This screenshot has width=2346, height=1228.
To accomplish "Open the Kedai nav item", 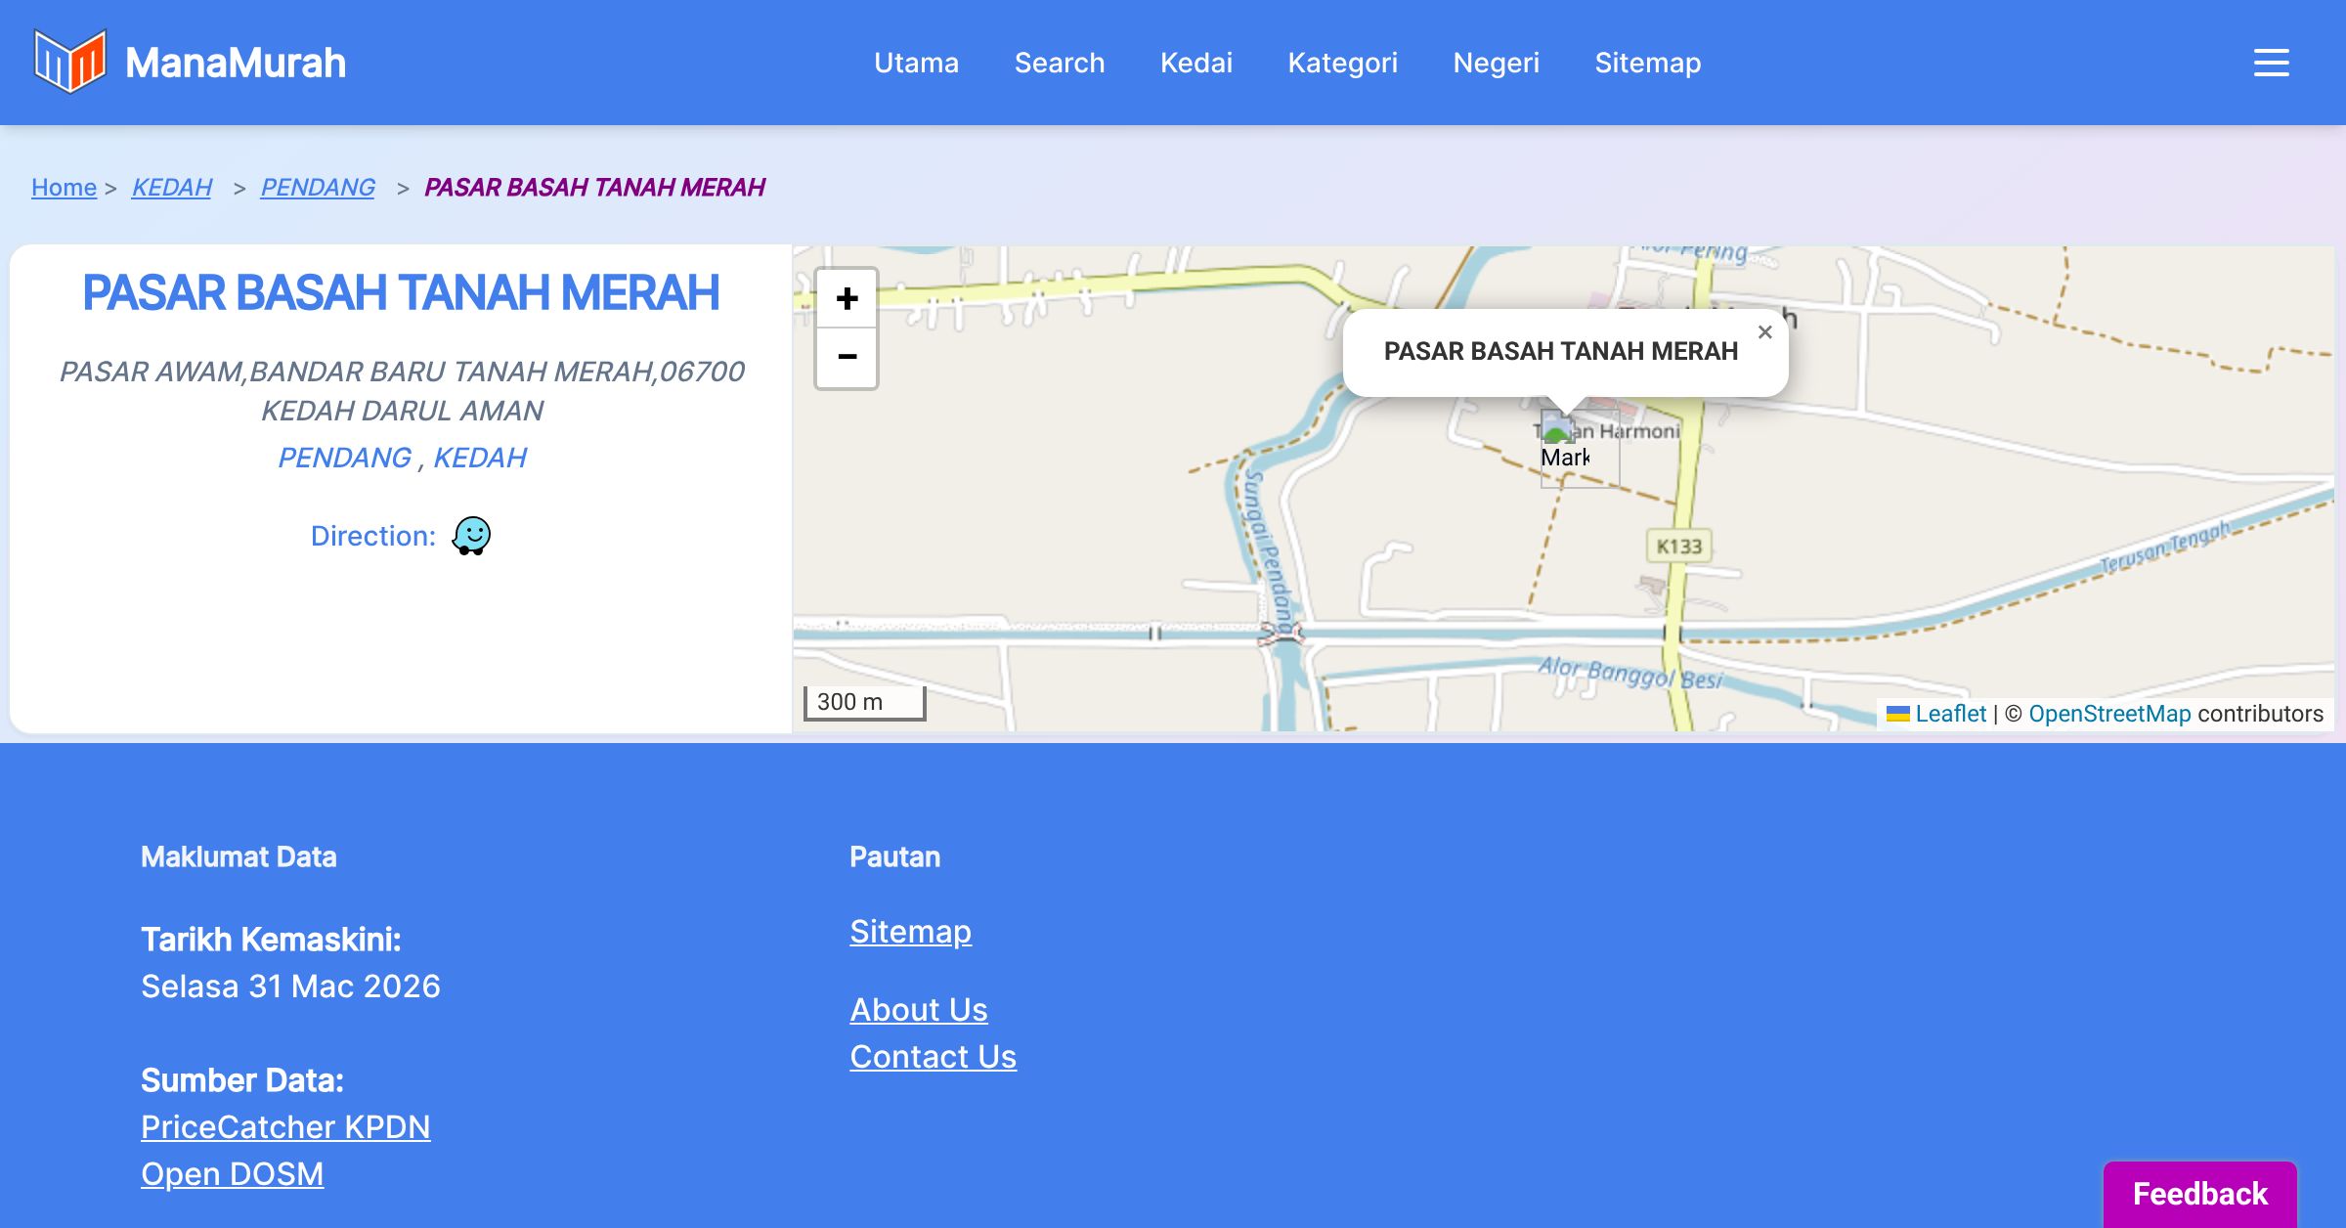I will click(1195, 63).
